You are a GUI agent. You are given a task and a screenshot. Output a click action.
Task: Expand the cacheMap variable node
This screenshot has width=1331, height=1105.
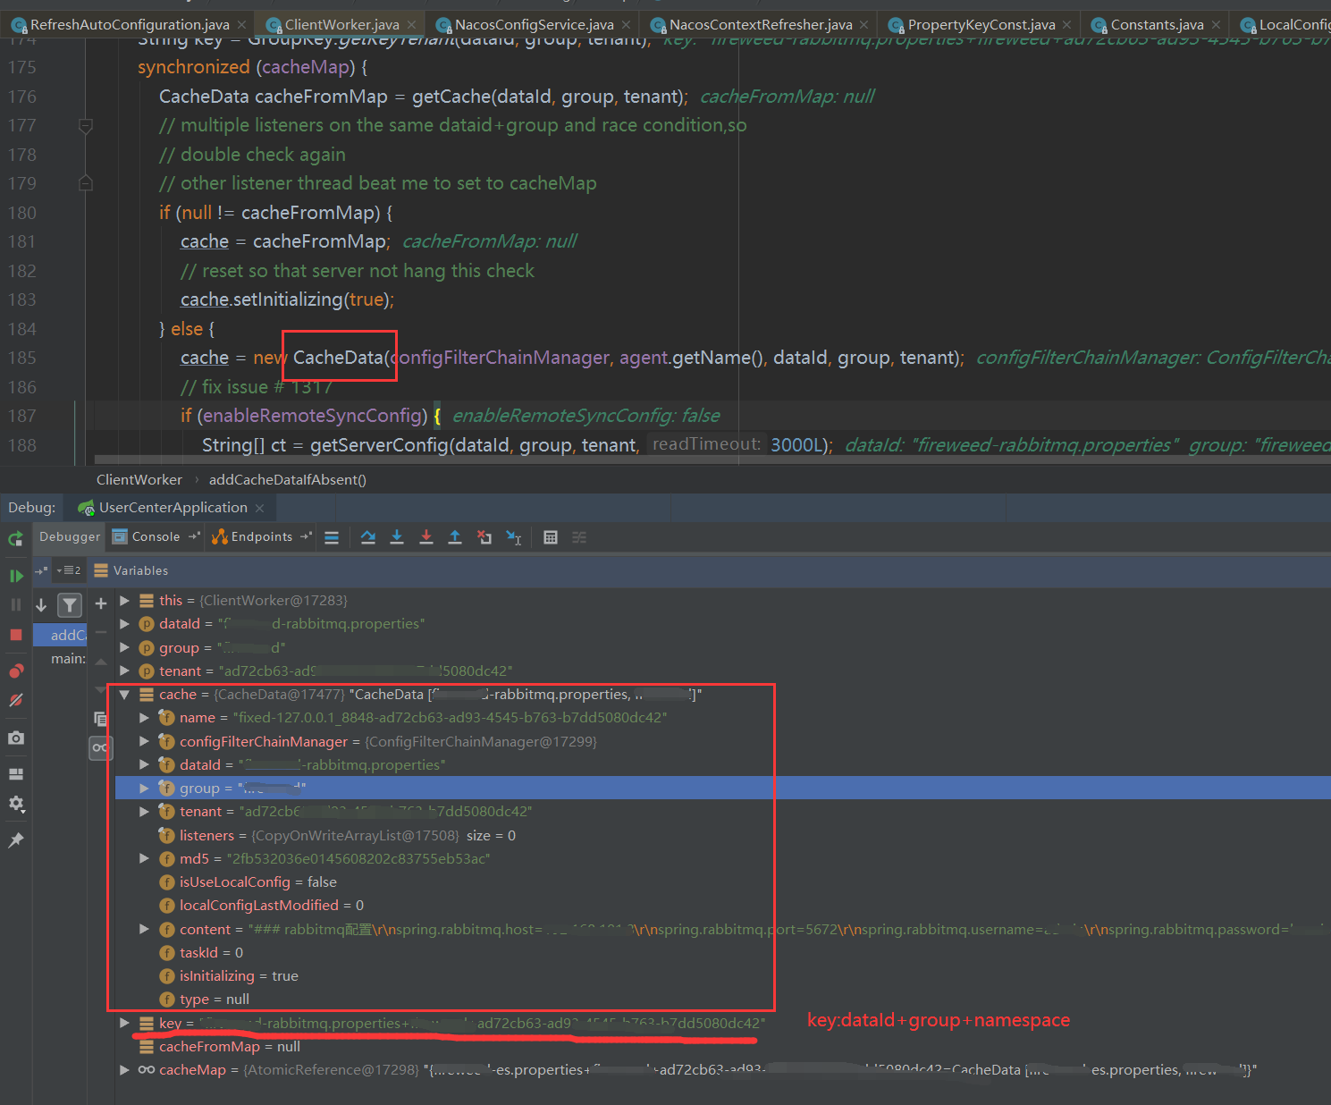(x=124, y=1070)
